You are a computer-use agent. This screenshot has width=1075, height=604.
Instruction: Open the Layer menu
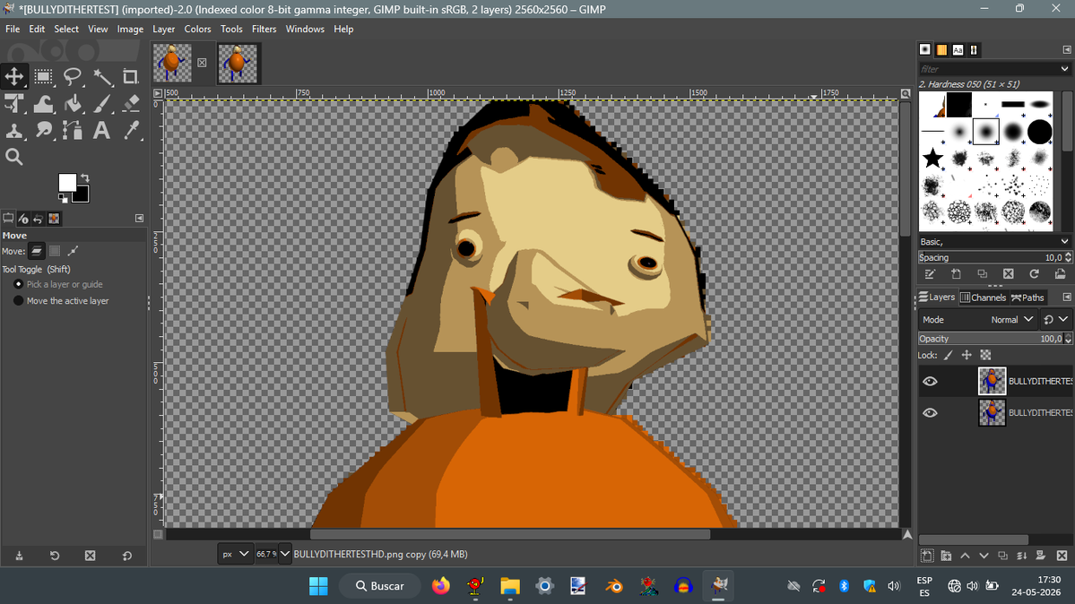(163, 29)
